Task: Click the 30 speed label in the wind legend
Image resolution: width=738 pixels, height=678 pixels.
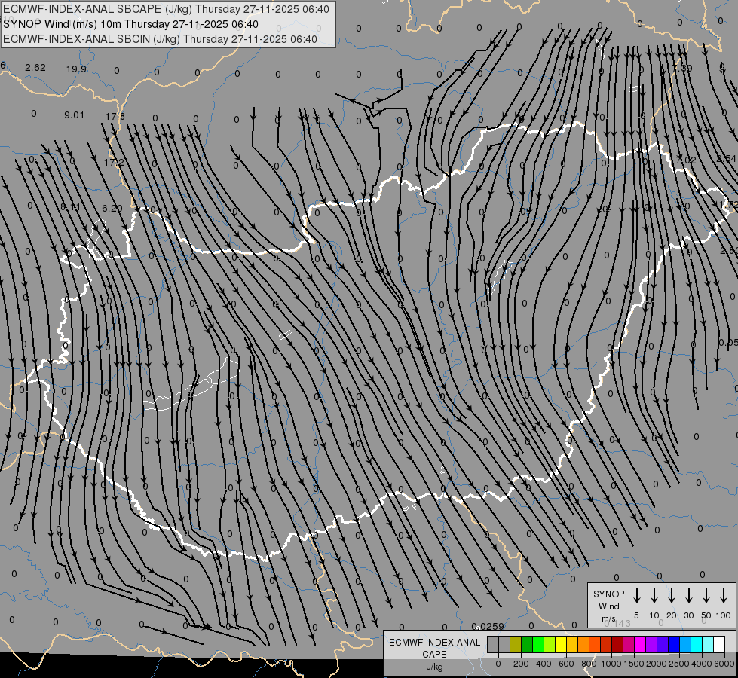Action: click(688, 615)
